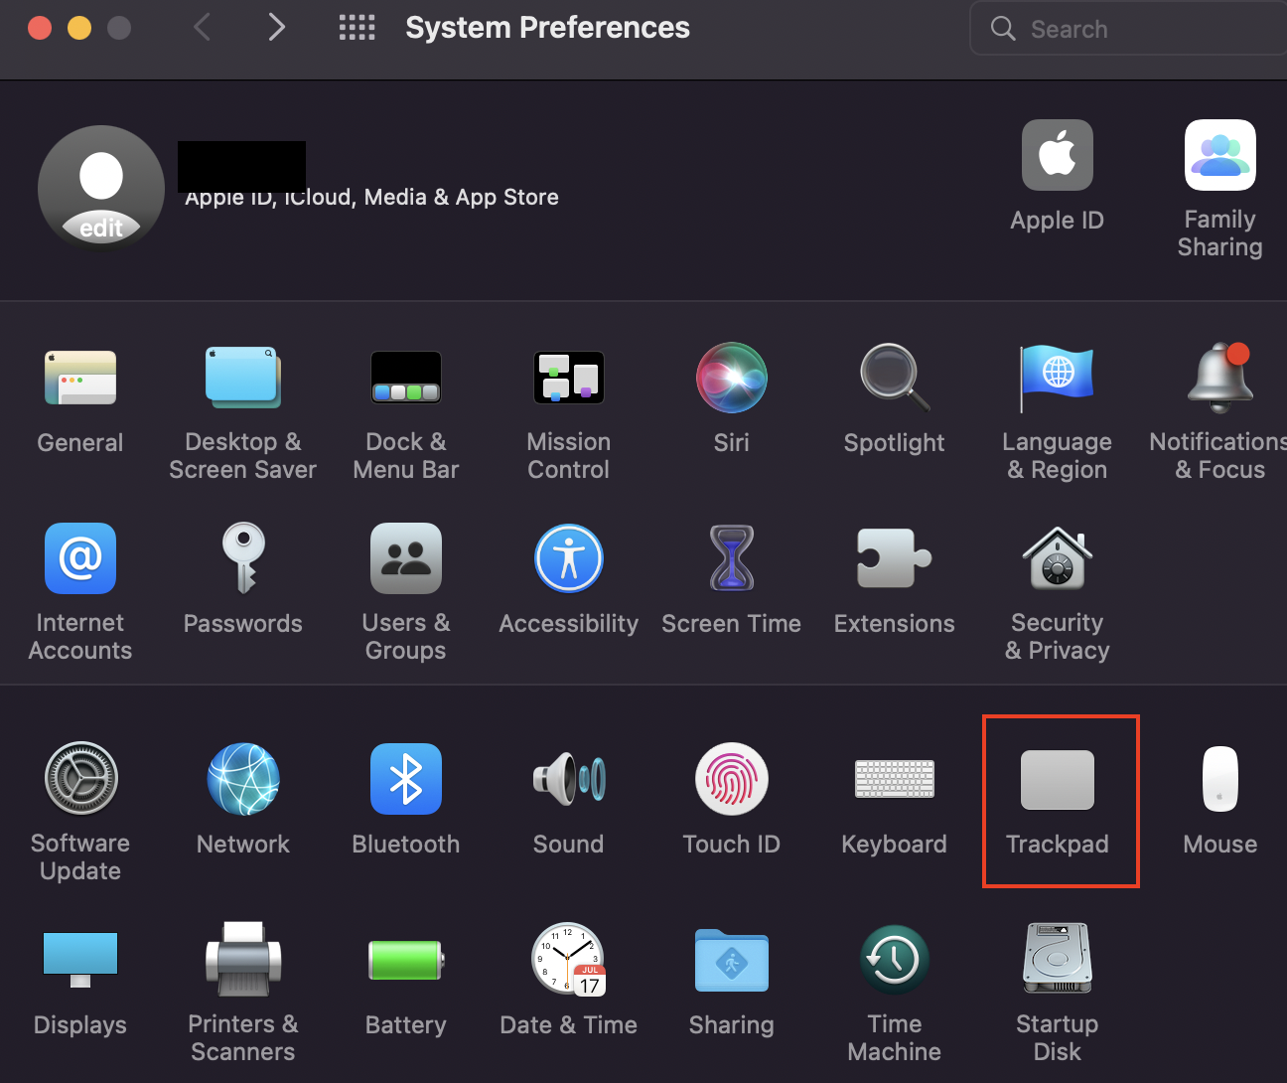Screen dimensions: 1287x1083
Task: Go forward with the right chevron
Action: [x=277, y=28]
